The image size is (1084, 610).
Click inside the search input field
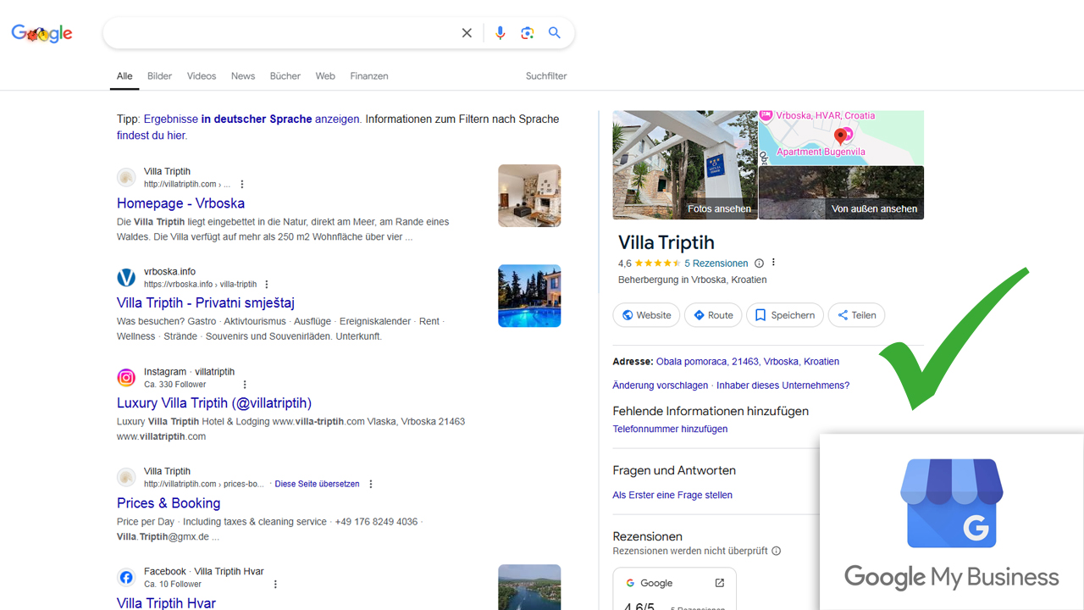[x=279, y=33]
